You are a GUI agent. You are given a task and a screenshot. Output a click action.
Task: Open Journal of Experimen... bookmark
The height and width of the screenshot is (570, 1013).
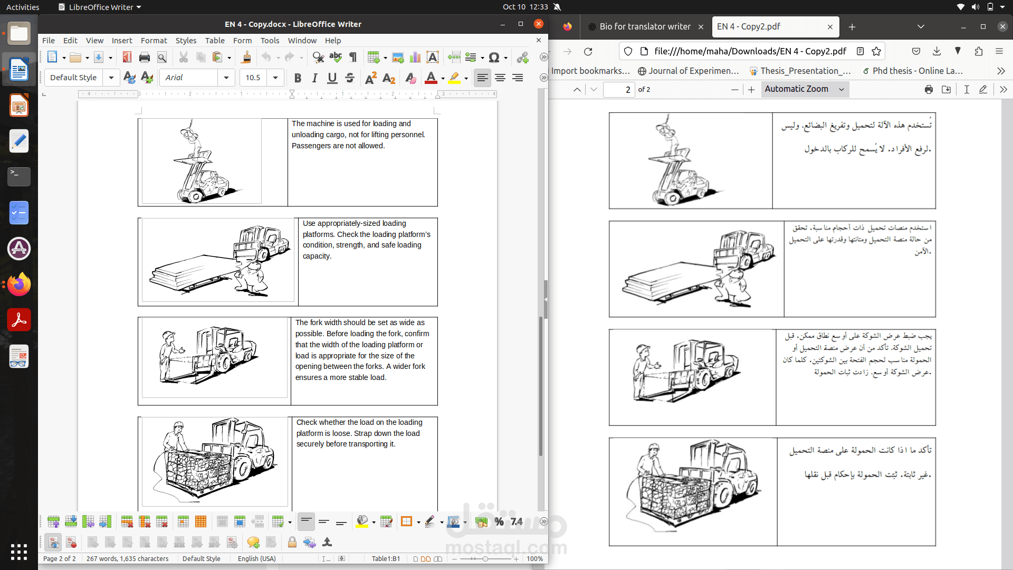click(688, 71)
